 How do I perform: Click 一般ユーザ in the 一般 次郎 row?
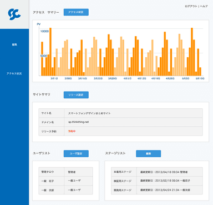74,190
